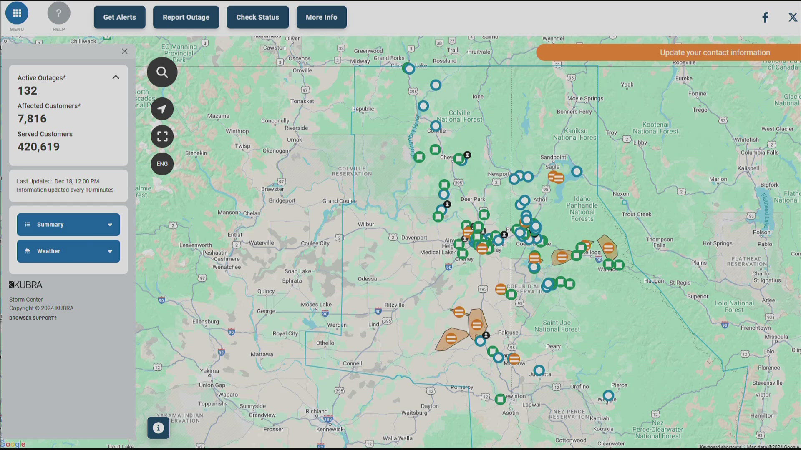Viewport: 801px width, 450px height.
Task: Close the outage summary side panel
Action: tap(124, 51)
